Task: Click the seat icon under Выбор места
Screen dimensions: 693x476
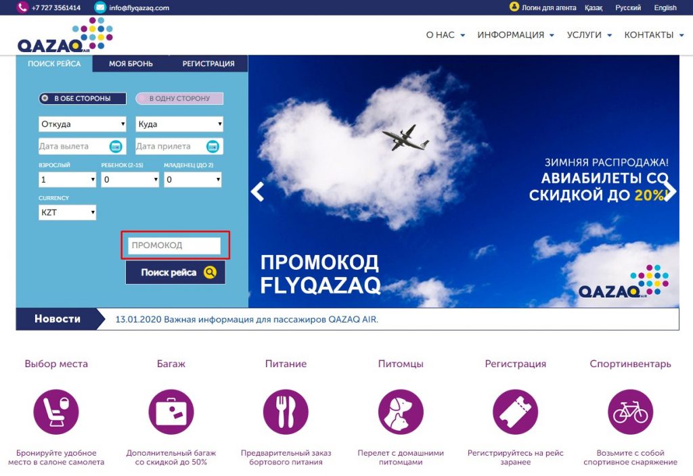Action: pyautogui.click(x=56, y=410)
